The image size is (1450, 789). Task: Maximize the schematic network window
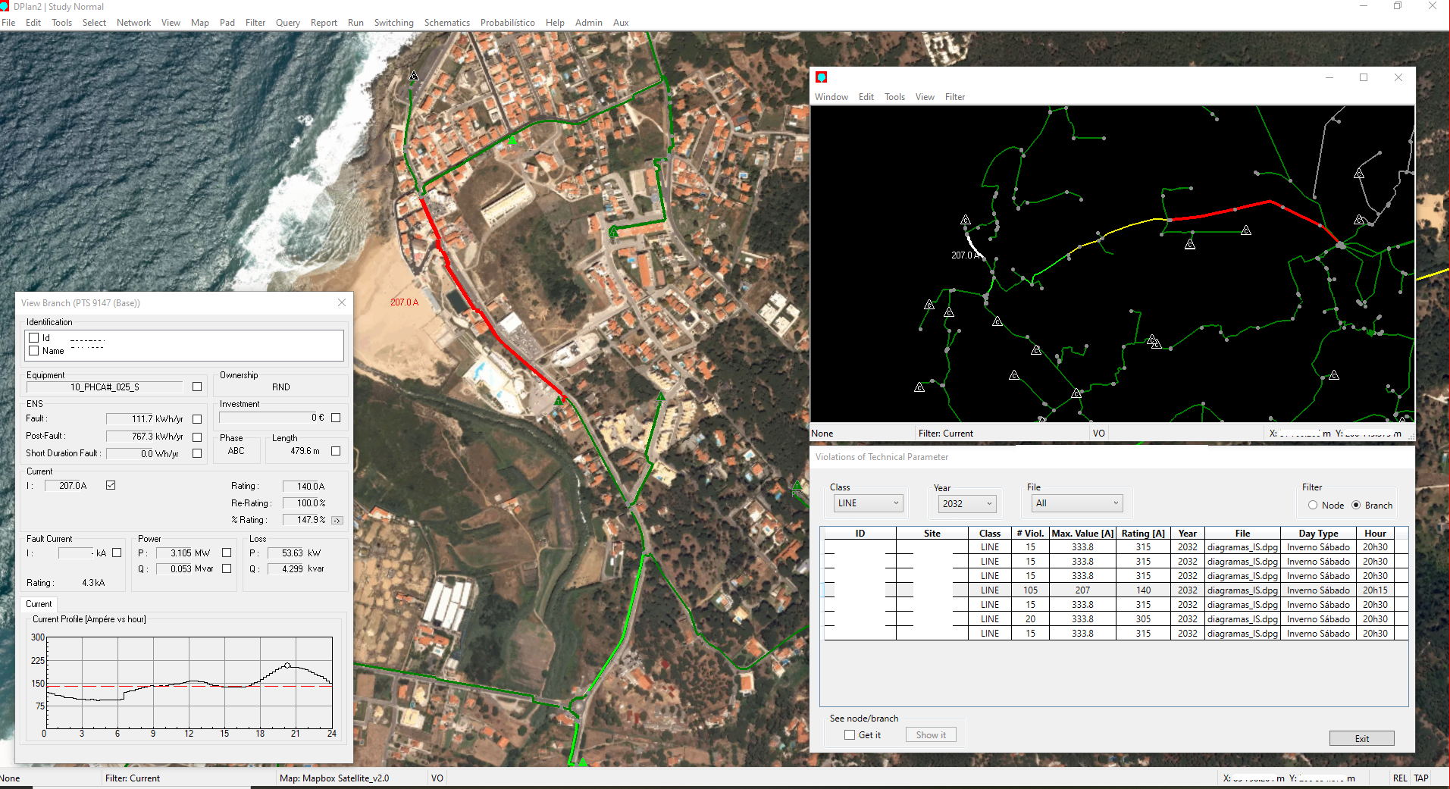[1364, 77]
